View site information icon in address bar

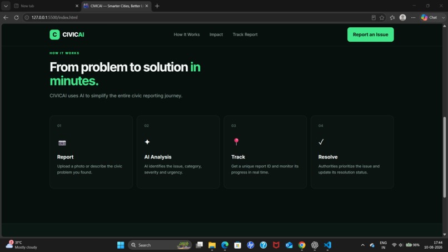(x=27, y=17)
